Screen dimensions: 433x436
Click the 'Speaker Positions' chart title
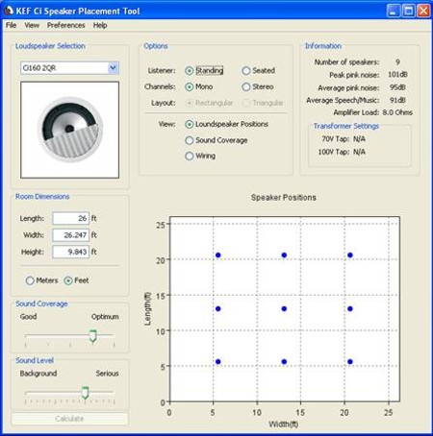tap(284, 198)
